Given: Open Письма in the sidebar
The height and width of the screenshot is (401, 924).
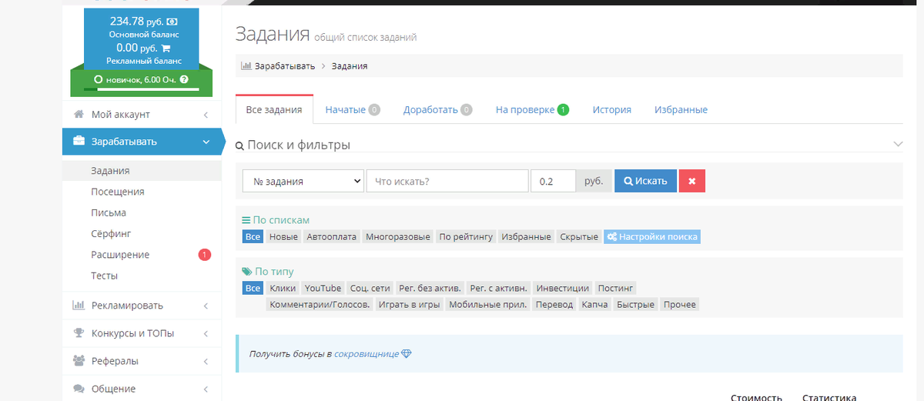Looking at the screenshot, I should point(109,212).
